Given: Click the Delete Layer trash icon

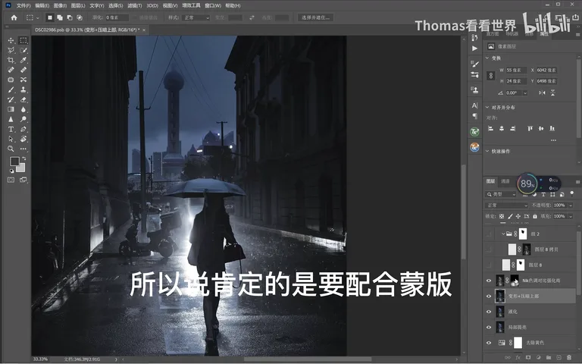Looking at the screenshot, I should click(x=569, y=357).
